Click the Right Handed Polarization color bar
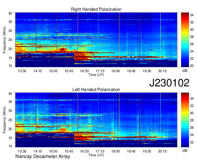Image resolution: width=197 pixels, height=160 pixels. point(185,40)
